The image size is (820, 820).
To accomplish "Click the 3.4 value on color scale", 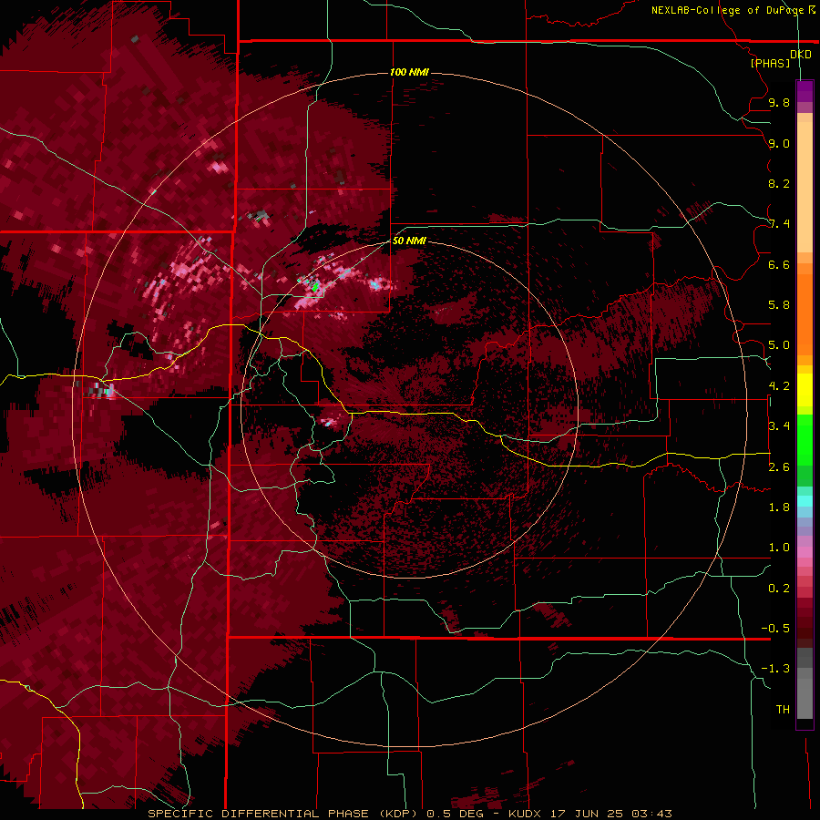I will [x=779, y=426].
